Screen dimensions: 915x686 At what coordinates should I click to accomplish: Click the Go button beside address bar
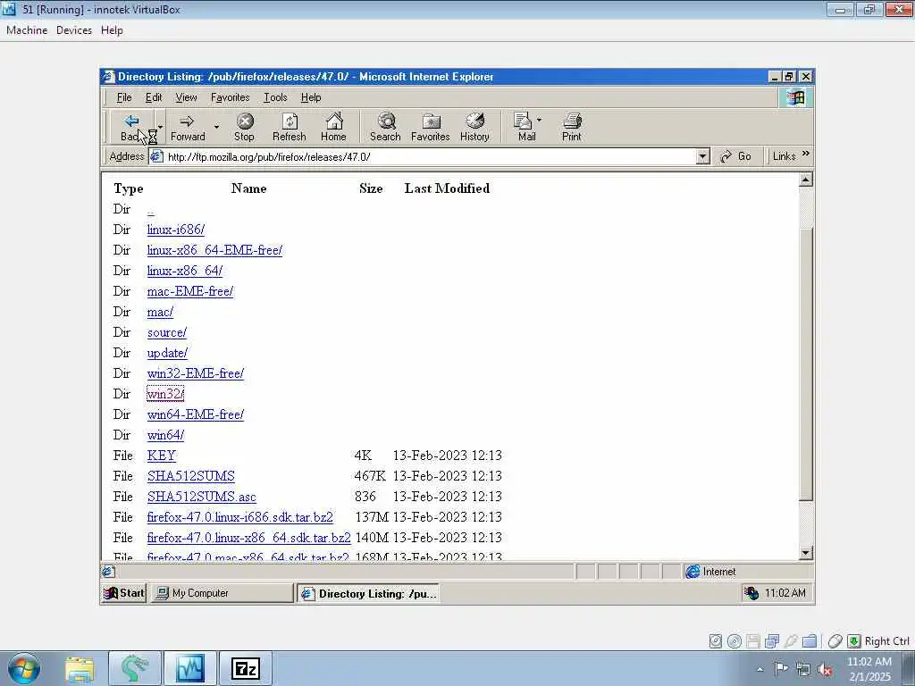tap(736, 156)
